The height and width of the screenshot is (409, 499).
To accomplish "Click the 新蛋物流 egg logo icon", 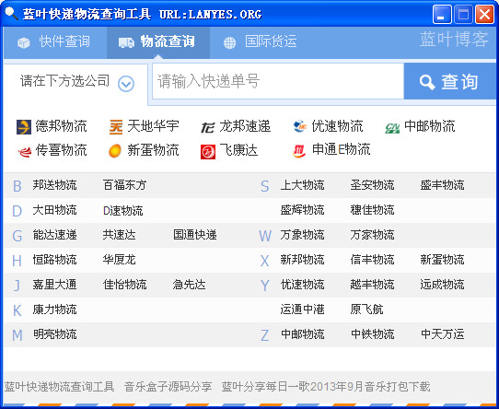I will (x=115, y=151).
